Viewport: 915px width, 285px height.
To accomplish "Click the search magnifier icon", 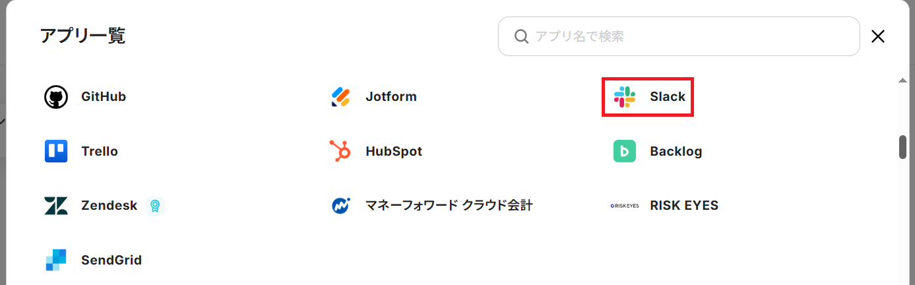I will click(521, 36).
